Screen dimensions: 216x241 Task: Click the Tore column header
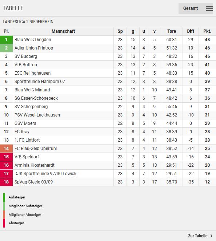point(172,31)
